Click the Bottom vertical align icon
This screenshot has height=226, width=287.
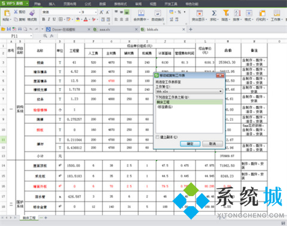[x=127, y=12]
